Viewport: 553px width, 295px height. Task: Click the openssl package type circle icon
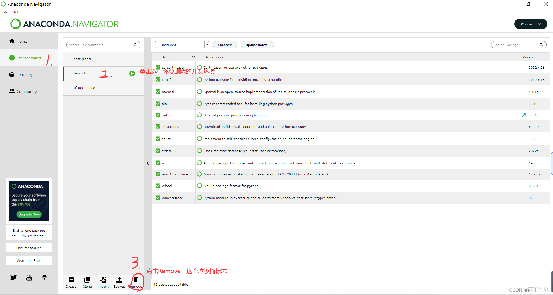point(199,92)
